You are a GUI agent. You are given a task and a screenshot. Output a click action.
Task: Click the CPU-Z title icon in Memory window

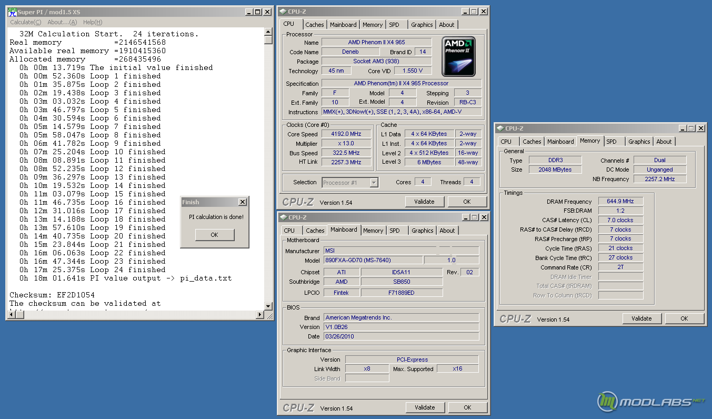coord(500,128)
